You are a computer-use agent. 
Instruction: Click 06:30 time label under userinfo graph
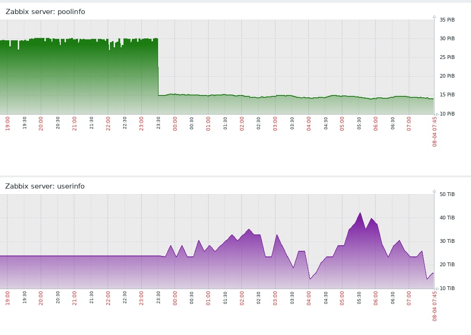(x=392, y=298)
